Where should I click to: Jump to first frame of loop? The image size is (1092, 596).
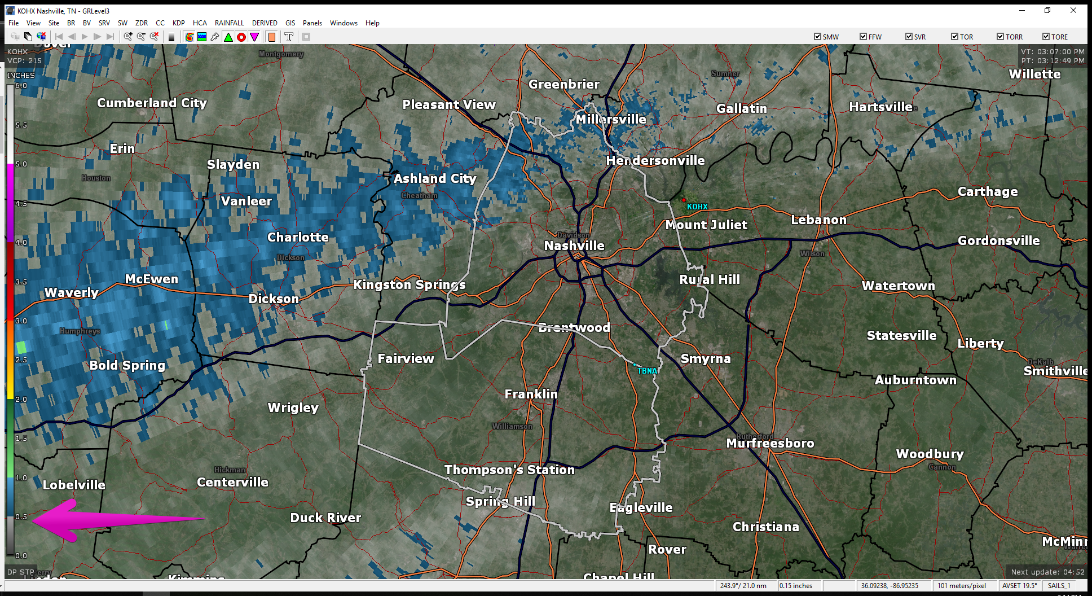point(59,37)
